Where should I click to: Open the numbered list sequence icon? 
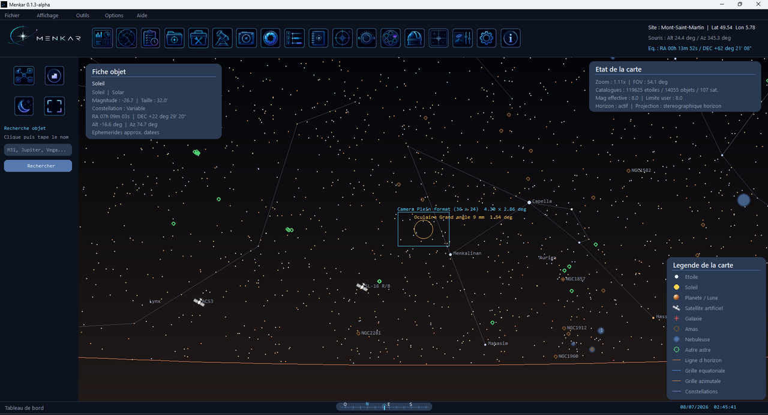point(295,38)
